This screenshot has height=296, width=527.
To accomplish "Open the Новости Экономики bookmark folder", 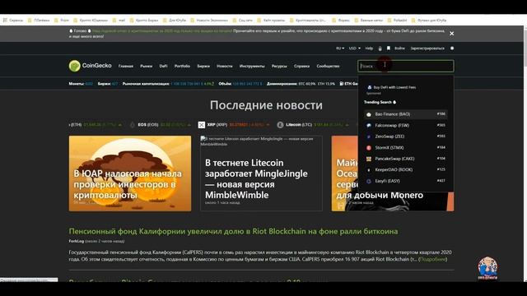I will coord(209,20).
